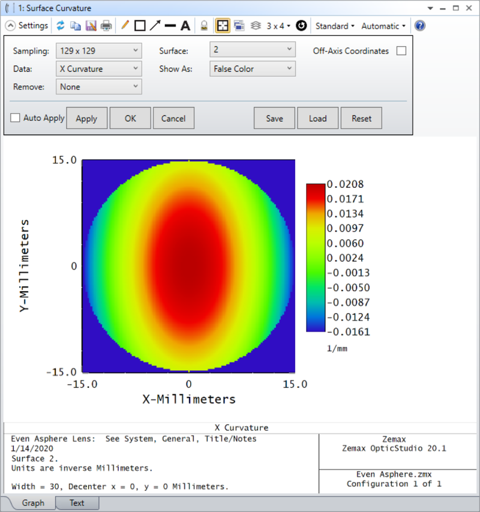Select the text annotation 'A' tool
Viewport: 480px width, 512px height.
(185, 26)
